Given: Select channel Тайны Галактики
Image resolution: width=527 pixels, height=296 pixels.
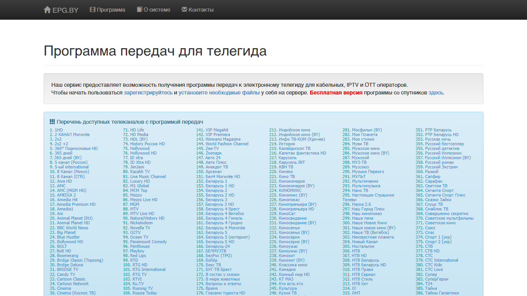Looking at the screenshot, I should coord(442,293).
